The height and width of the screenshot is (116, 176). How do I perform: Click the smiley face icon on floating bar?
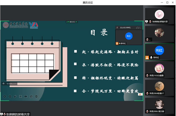4,84
